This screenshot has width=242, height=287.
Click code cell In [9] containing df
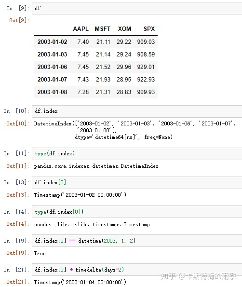click(x=137, y=8)
